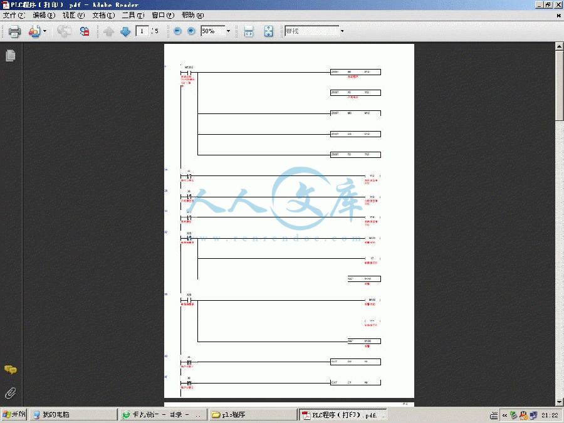Click the network computers tray icon
Image resolution: width=564 pixels, height=423 pixels.
coord(533,415)
